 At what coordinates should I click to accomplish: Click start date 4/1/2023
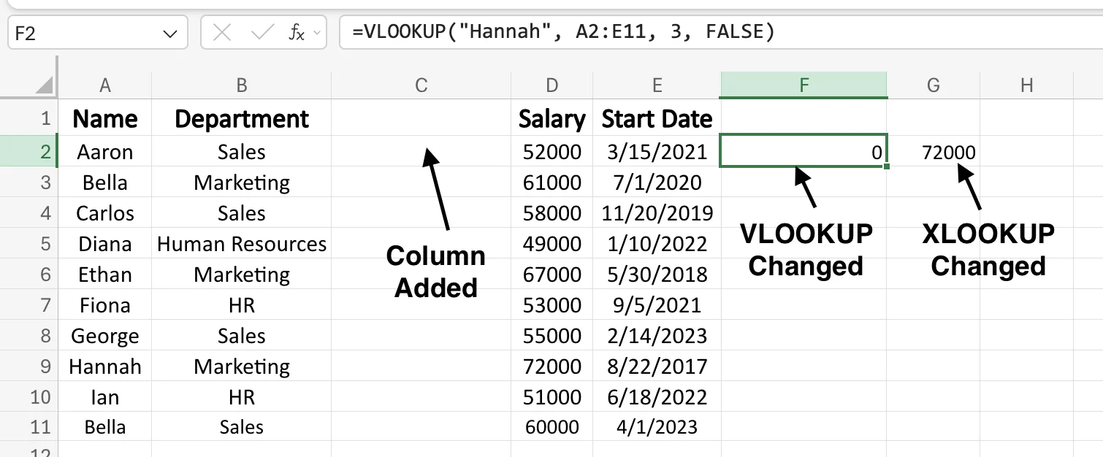[x=657, y=428]
